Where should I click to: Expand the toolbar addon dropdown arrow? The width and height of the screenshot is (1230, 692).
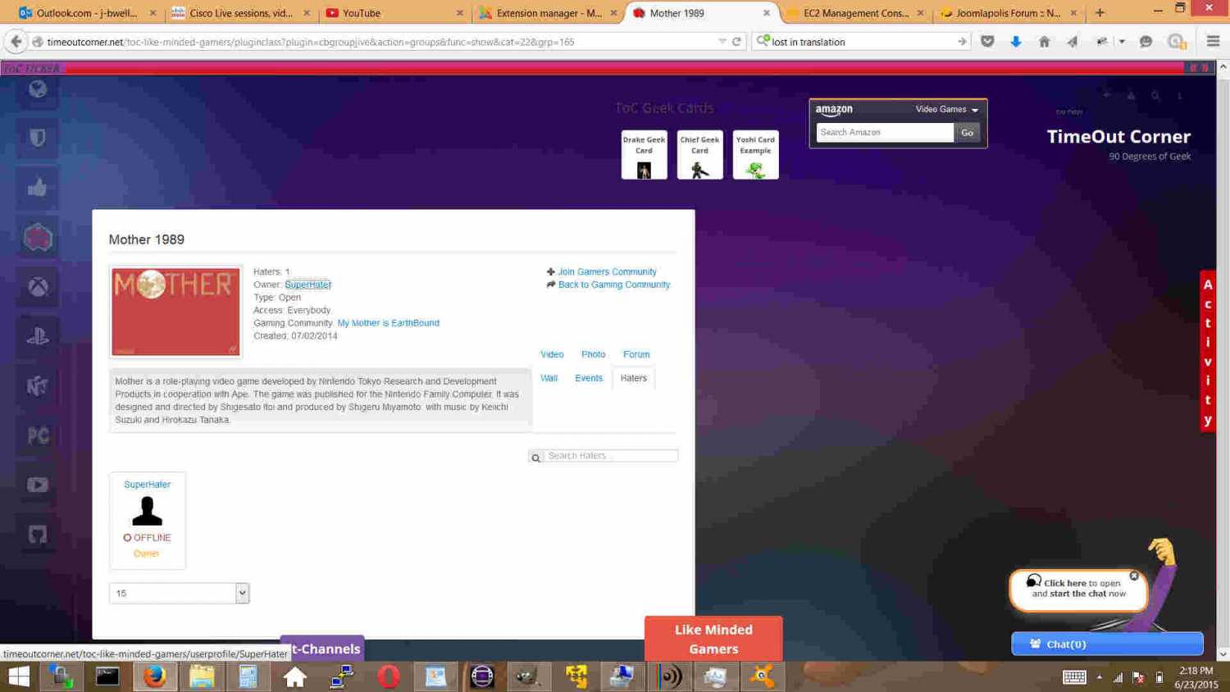tap(1122, 41)
